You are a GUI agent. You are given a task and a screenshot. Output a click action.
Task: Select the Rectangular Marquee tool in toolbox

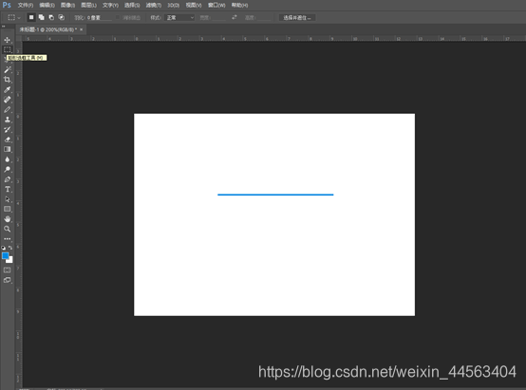click(7, 49)
